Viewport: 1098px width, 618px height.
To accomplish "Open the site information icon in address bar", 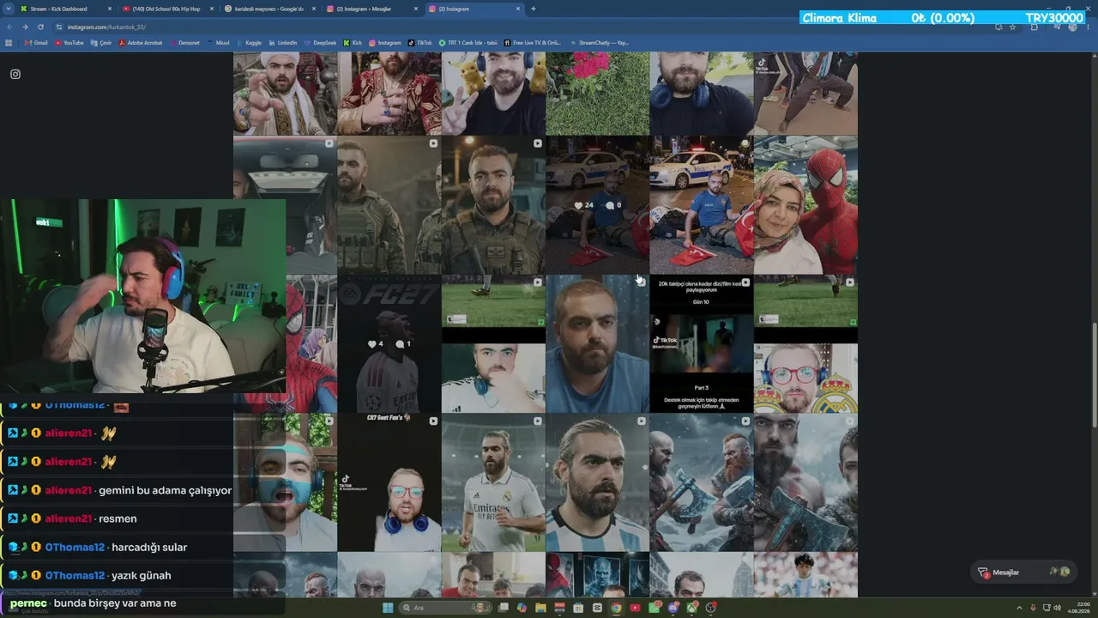I will click(59, 27).
